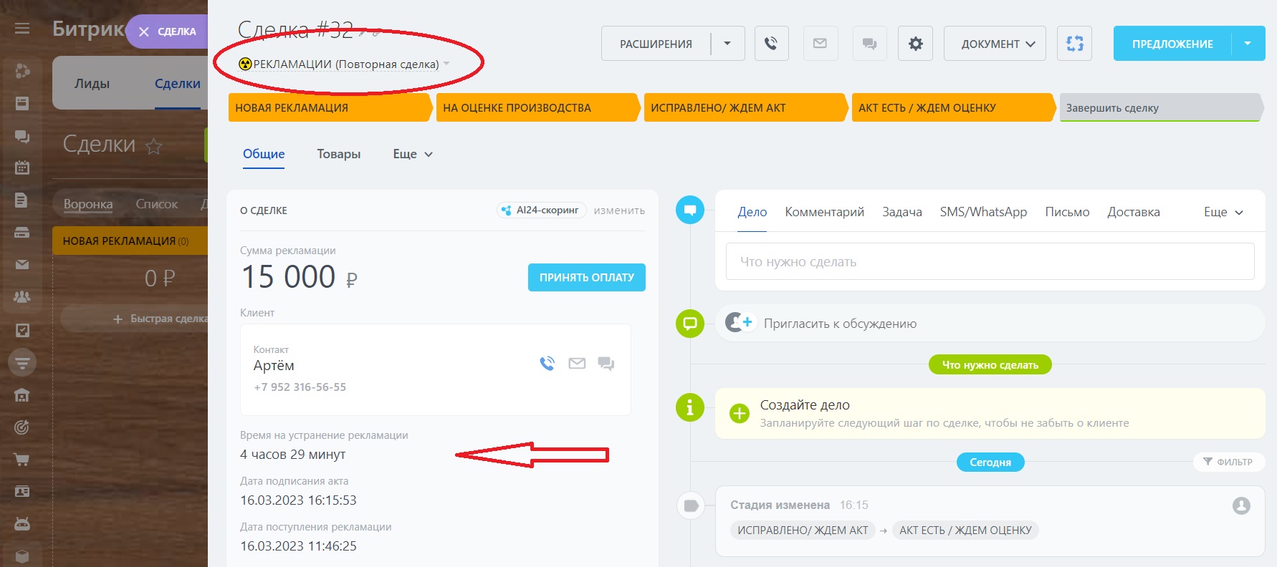
Task: Close the deal panel with СДЕЛКА button
Action: [168, 31]
